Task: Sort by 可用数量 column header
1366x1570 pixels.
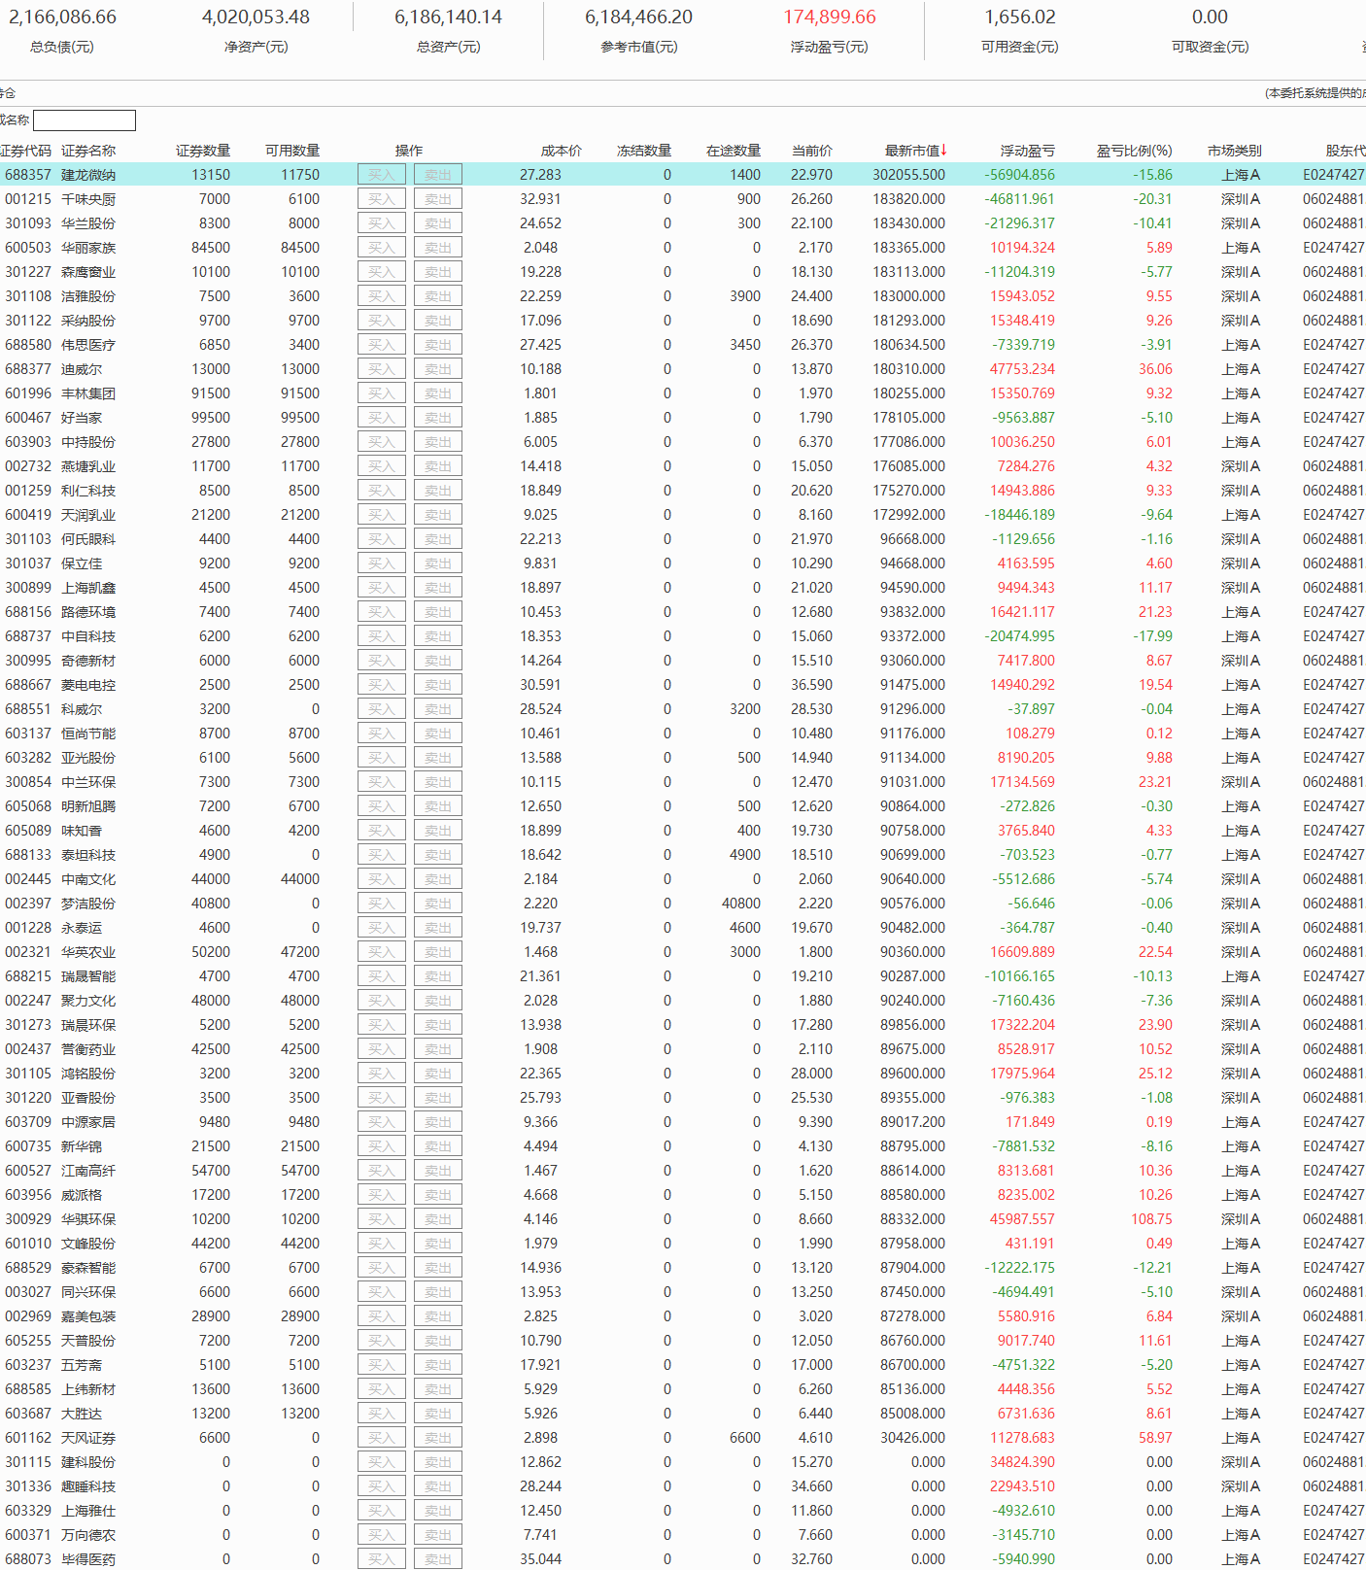Action: point(292,151)
